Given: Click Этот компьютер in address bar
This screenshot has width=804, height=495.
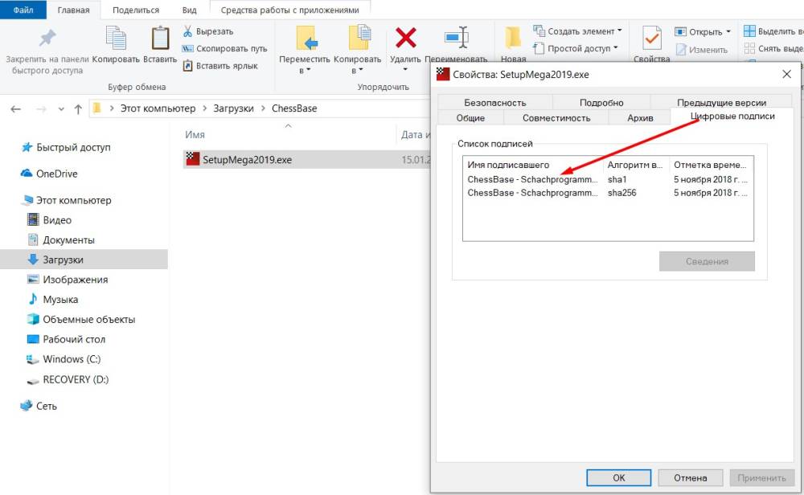Looking at the screenshot, I should tap(158, 108).
